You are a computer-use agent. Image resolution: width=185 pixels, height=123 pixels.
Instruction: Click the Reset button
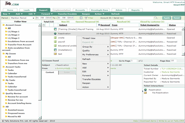point(177,18)
